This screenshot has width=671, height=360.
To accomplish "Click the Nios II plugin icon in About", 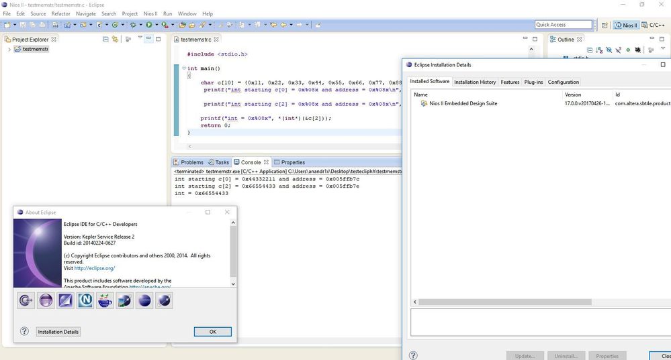I will click(85, 301).
